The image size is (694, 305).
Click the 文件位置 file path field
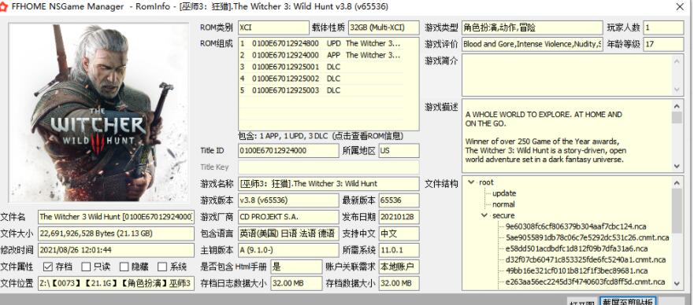tap(116, 283)
